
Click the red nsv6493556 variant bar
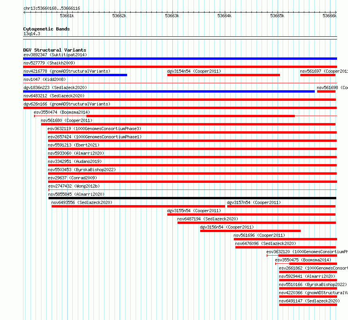[x=138, y=206]
